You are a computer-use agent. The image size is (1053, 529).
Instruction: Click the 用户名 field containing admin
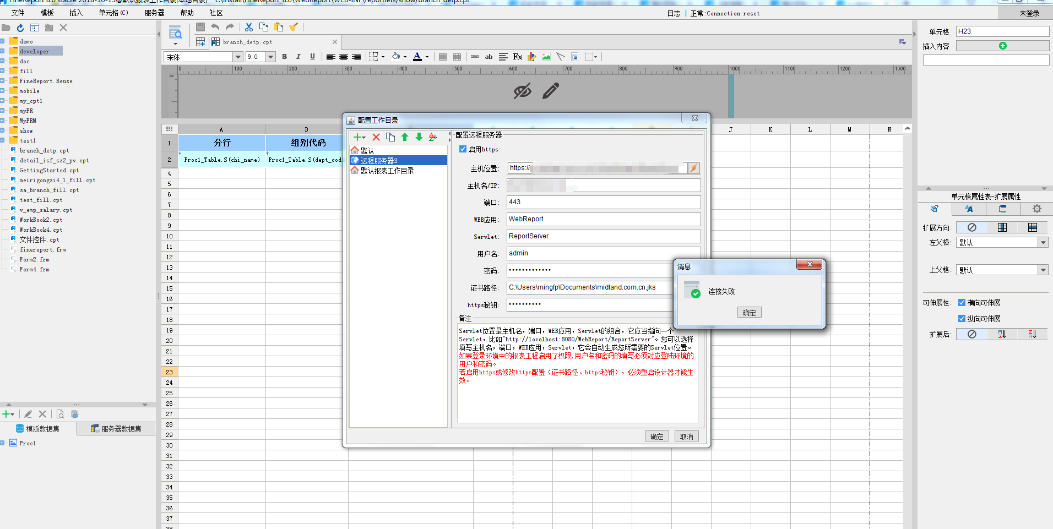(604, 253)
